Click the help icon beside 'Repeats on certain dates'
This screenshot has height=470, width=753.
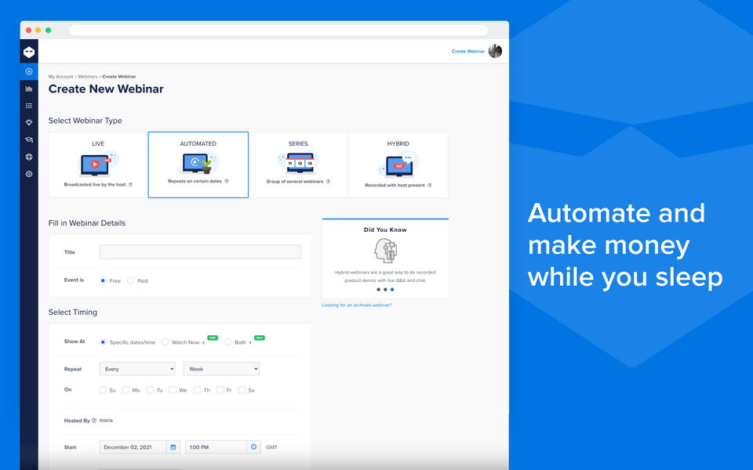(x=227, y=181)
